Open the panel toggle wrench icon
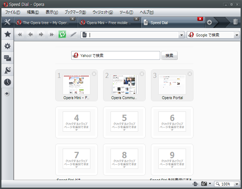 point(7,22)
